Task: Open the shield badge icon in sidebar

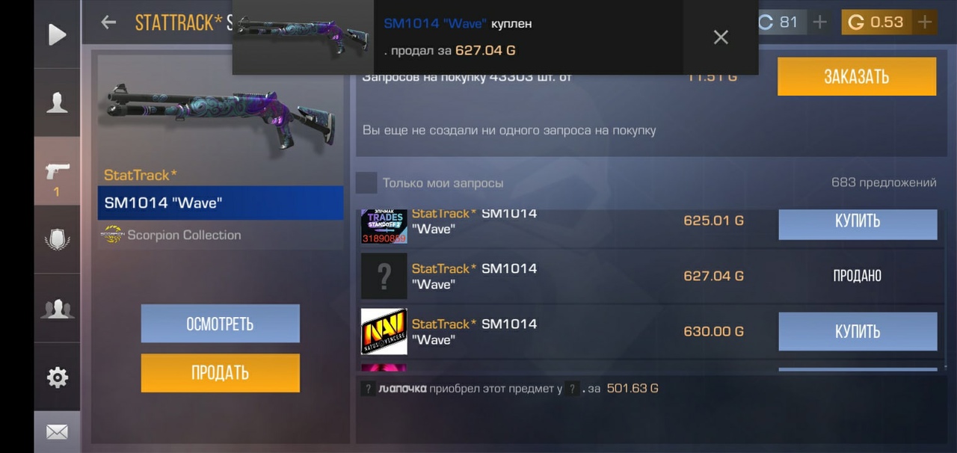Action: [x=58, y=239]
